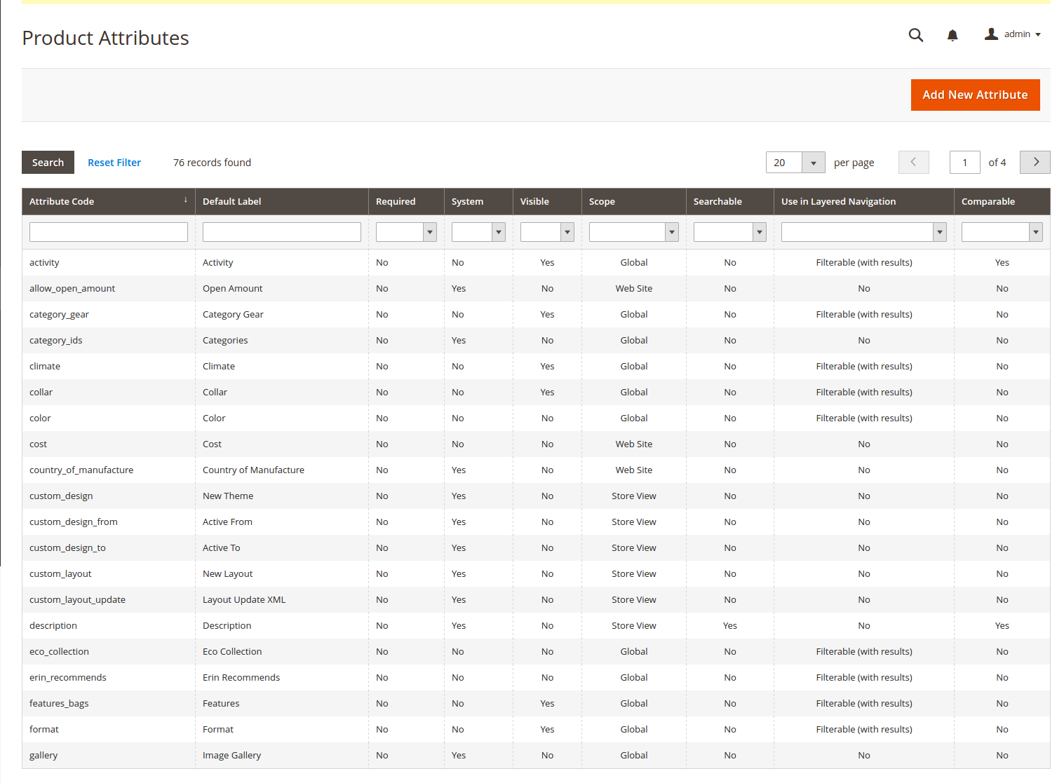Open Use in Layered Navigation filter dropdown
The image size is (1064, 783).
[x=864, y=232]
